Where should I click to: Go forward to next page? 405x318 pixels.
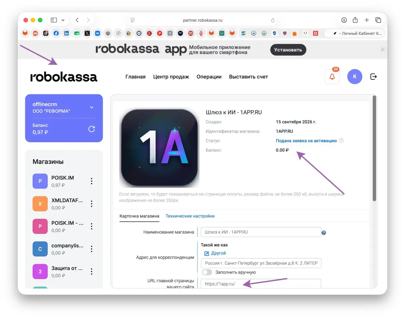click(88, 20)
